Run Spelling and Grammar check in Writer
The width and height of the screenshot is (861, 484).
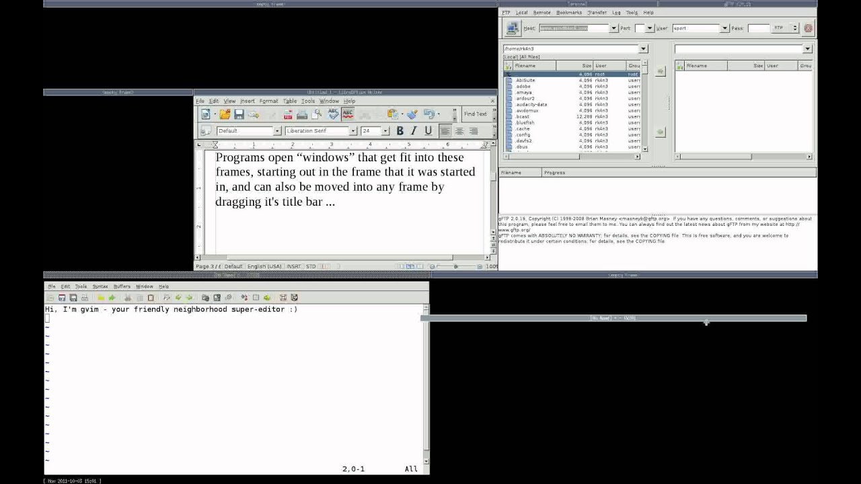pyautogui.click(x=334, y=114)
